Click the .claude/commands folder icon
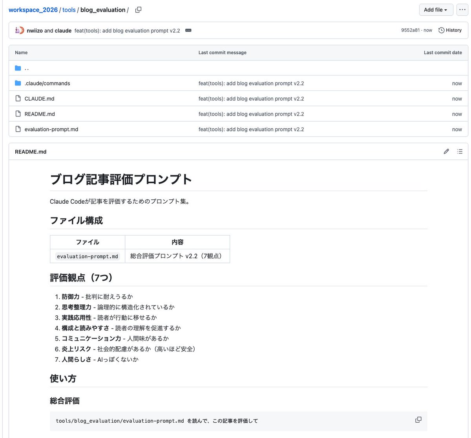This screenshot has width=471, height=438. pyautogui.click(x=18, y=83)
